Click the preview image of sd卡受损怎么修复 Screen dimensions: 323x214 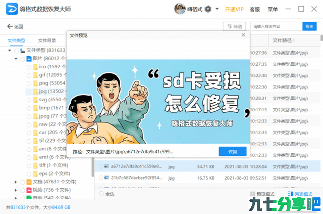click(158, 102)
